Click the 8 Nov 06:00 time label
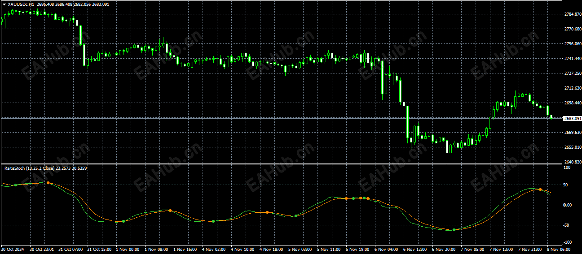Image resolution: width=582 pixels, height=254 pixels. [x=559, y=249]
